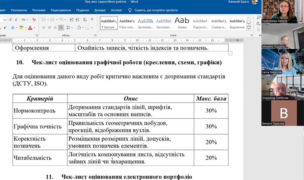
Task: Click the Clear All Formatting eraser icon
Action: click(x=34, y=20)
